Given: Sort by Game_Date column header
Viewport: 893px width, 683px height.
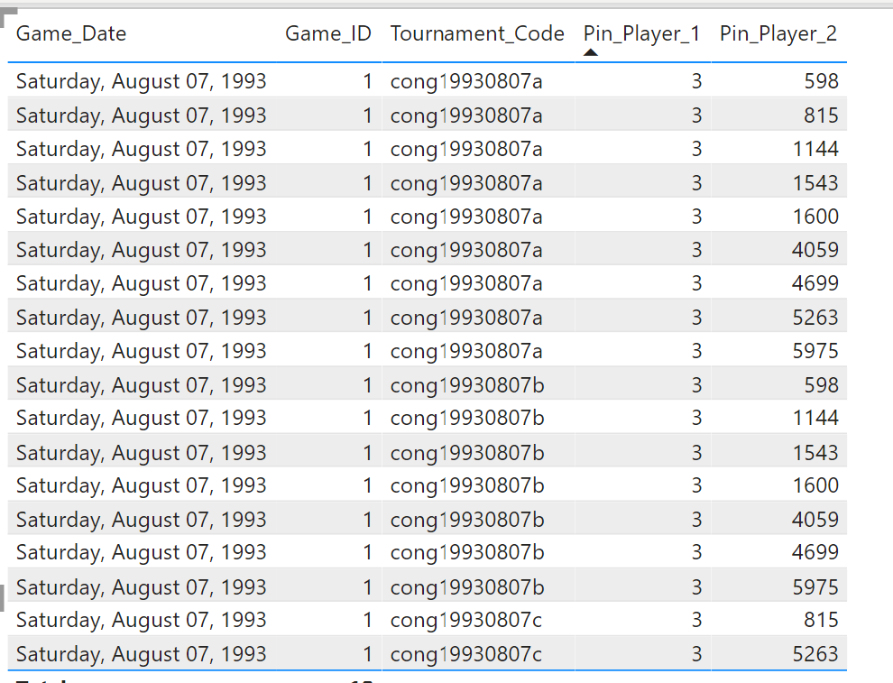Looking at the screenshot, I should click(x=71, y=33).
